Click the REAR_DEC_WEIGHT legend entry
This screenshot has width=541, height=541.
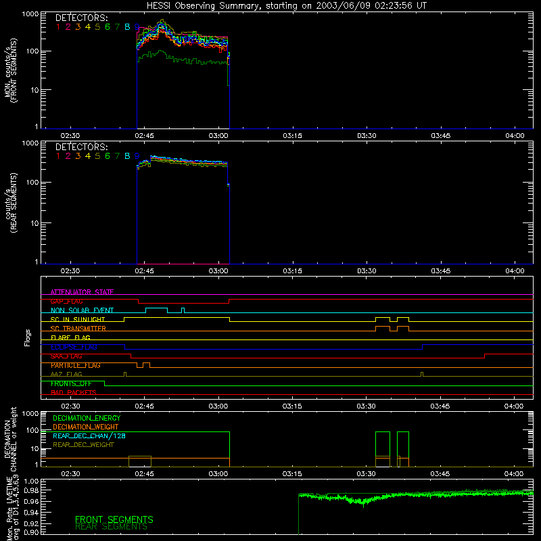pos(83,445)
